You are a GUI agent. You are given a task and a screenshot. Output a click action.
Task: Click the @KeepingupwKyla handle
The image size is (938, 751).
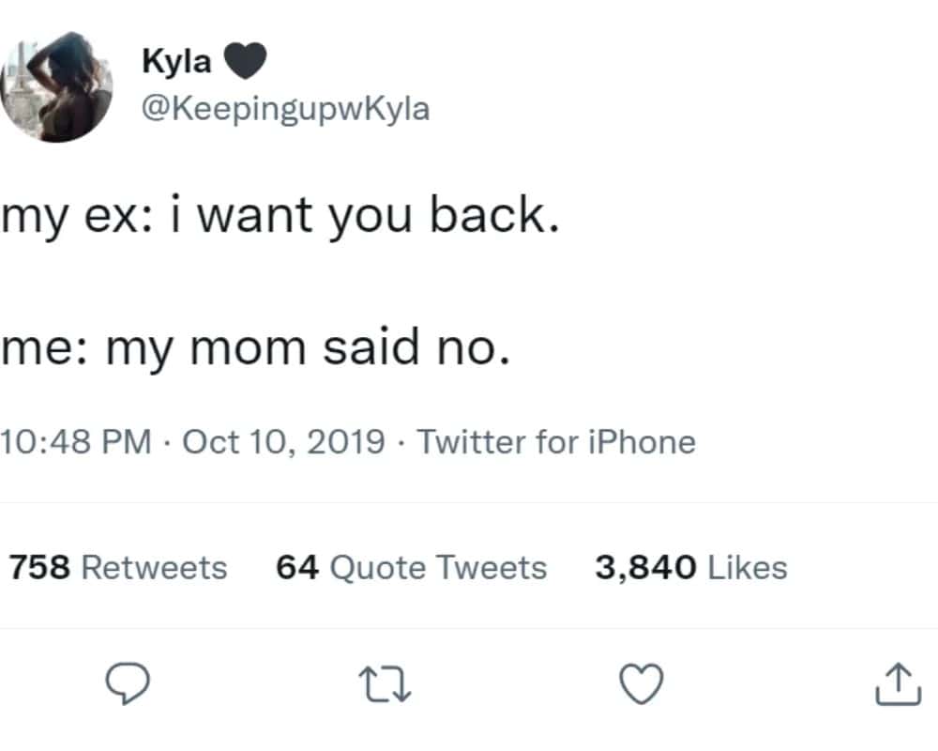[285, 109]
